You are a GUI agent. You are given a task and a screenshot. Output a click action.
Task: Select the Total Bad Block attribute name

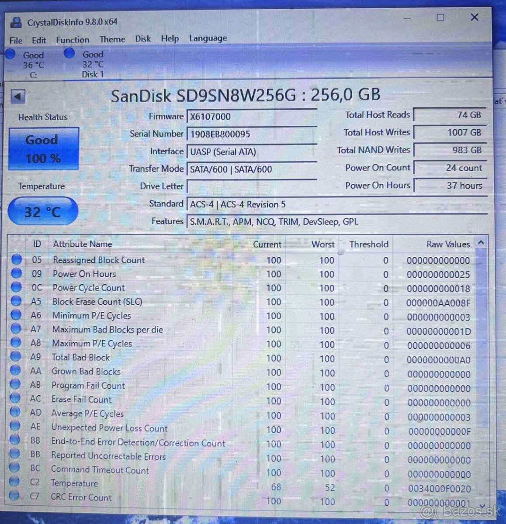(81, 357)
